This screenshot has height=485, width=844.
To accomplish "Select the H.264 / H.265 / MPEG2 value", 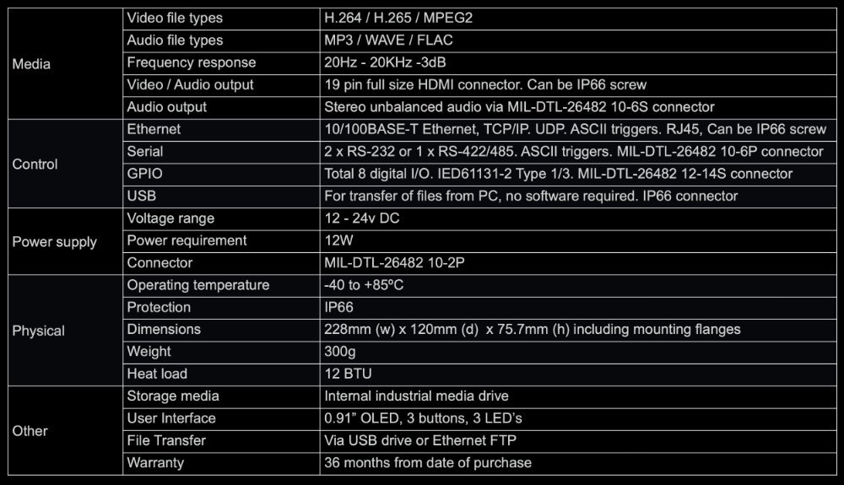I will (x=398, y=18).
